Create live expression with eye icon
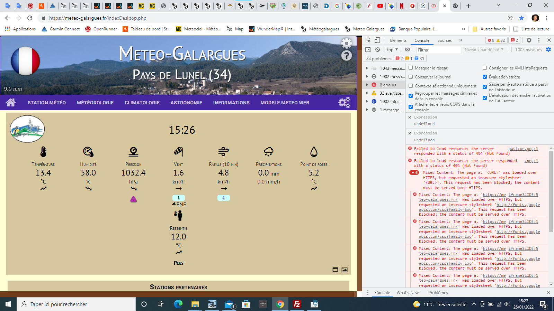The height and width of the screenshot is (311, 554). point(408,50)
